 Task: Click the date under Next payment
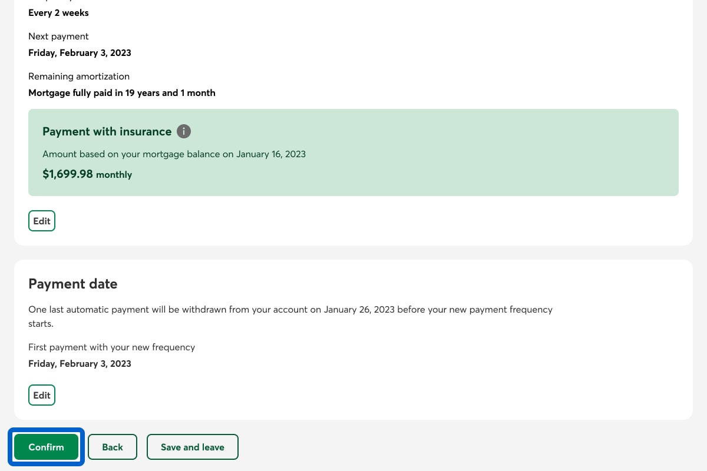80,52
